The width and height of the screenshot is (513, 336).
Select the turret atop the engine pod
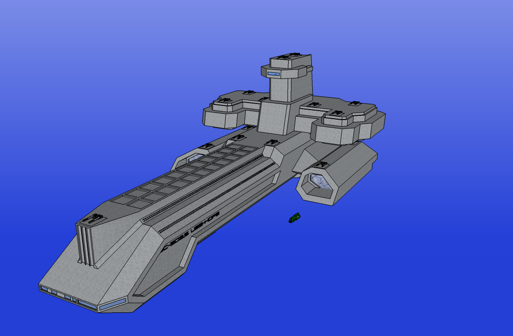click(x=323, y=164)
